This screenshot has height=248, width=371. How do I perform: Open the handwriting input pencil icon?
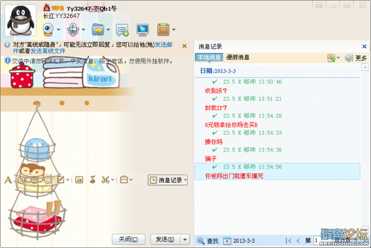point(60,180)
